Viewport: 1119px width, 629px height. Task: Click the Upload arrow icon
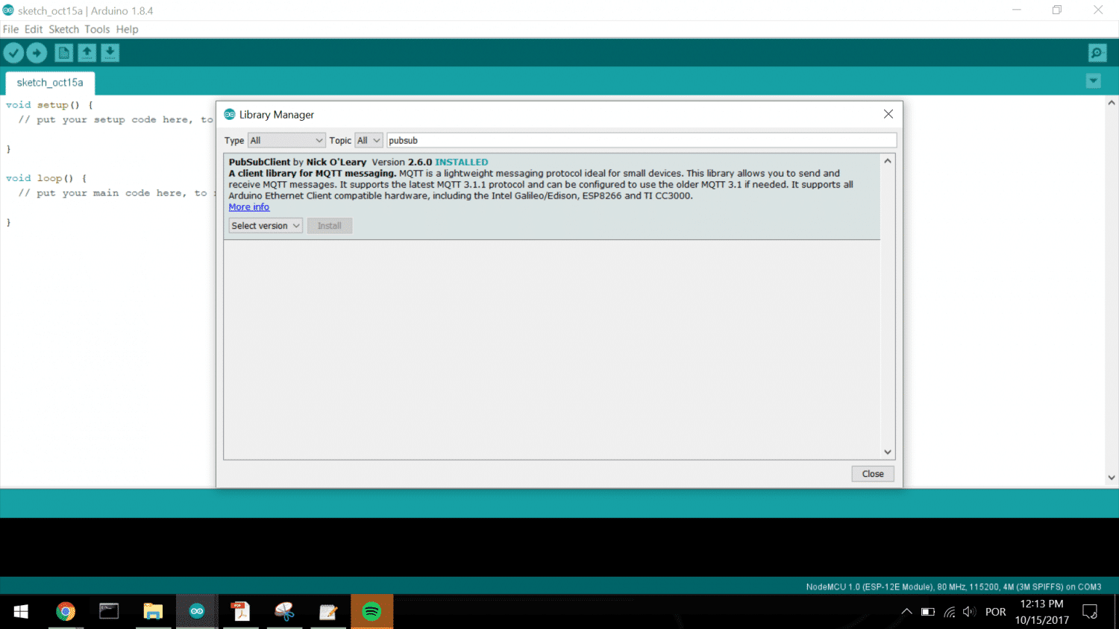click(37, 53)
